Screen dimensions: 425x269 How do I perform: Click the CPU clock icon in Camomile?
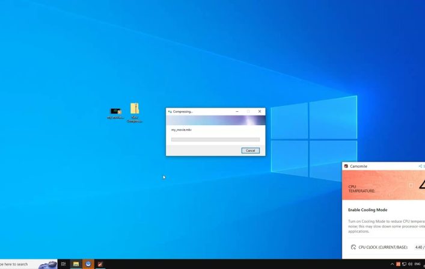pyautogui.click(x=353, y=247)
